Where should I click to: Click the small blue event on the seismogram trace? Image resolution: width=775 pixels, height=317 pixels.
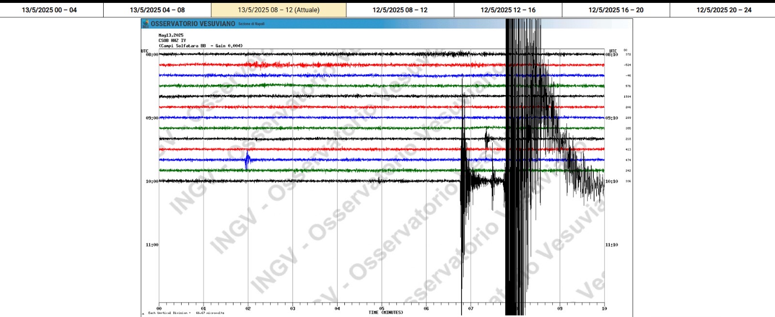click(248, 159)
